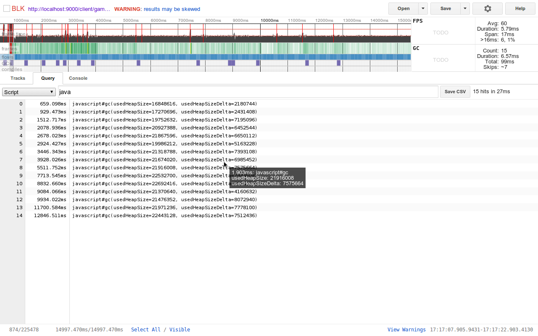Switch to the Console tab
The image size is (538, 336).
78,78
